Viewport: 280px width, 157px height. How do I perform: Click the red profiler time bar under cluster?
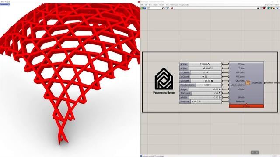[246, 106]
